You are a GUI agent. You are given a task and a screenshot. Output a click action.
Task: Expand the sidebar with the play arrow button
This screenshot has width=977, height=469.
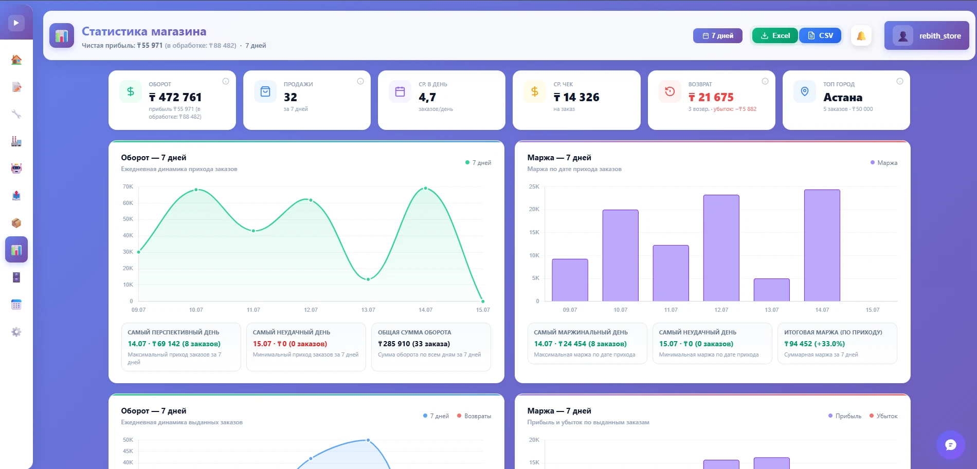(16, 23)
